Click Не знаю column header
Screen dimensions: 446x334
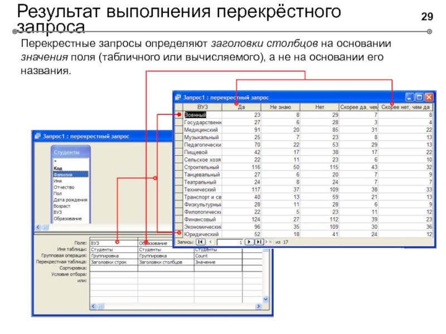pos(280,107)
